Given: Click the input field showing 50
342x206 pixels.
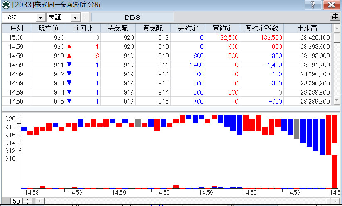Looking at the screenshot, I should pyautogui.click(x=17, y=201).
